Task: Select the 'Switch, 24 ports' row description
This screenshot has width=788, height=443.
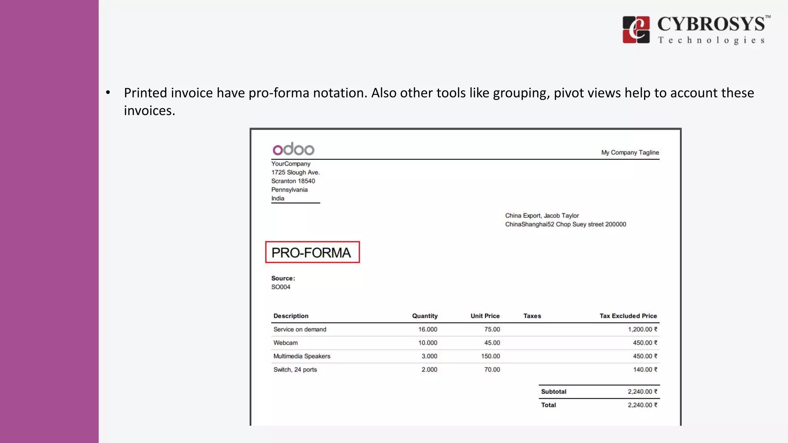Action: pos(295,370)
